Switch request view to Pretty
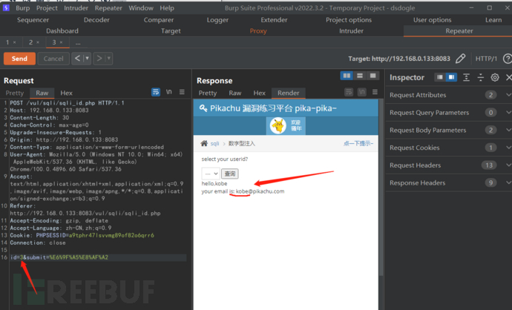Viewport: 512px width, 310px height. coord(15,93)
